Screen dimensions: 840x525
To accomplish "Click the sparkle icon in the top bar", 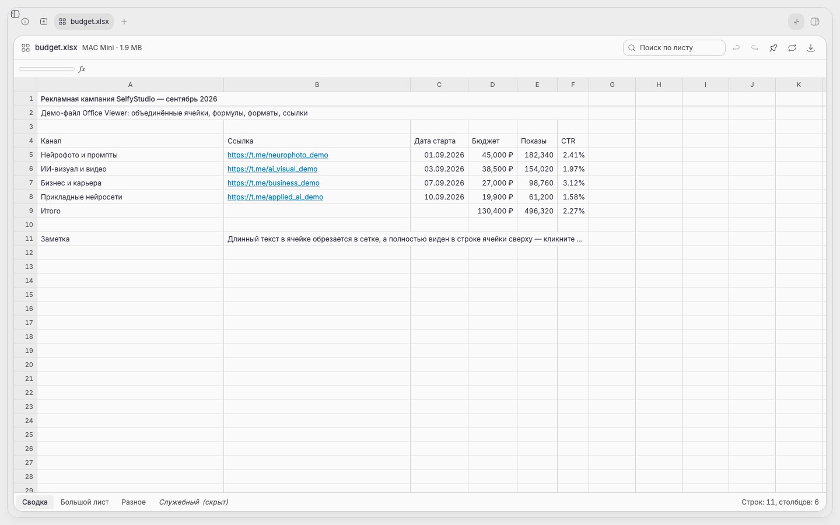I will pos(796,22).
